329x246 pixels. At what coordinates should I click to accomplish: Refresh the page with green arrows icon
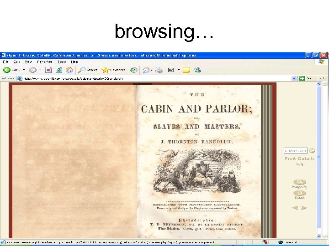coord(59,70)
